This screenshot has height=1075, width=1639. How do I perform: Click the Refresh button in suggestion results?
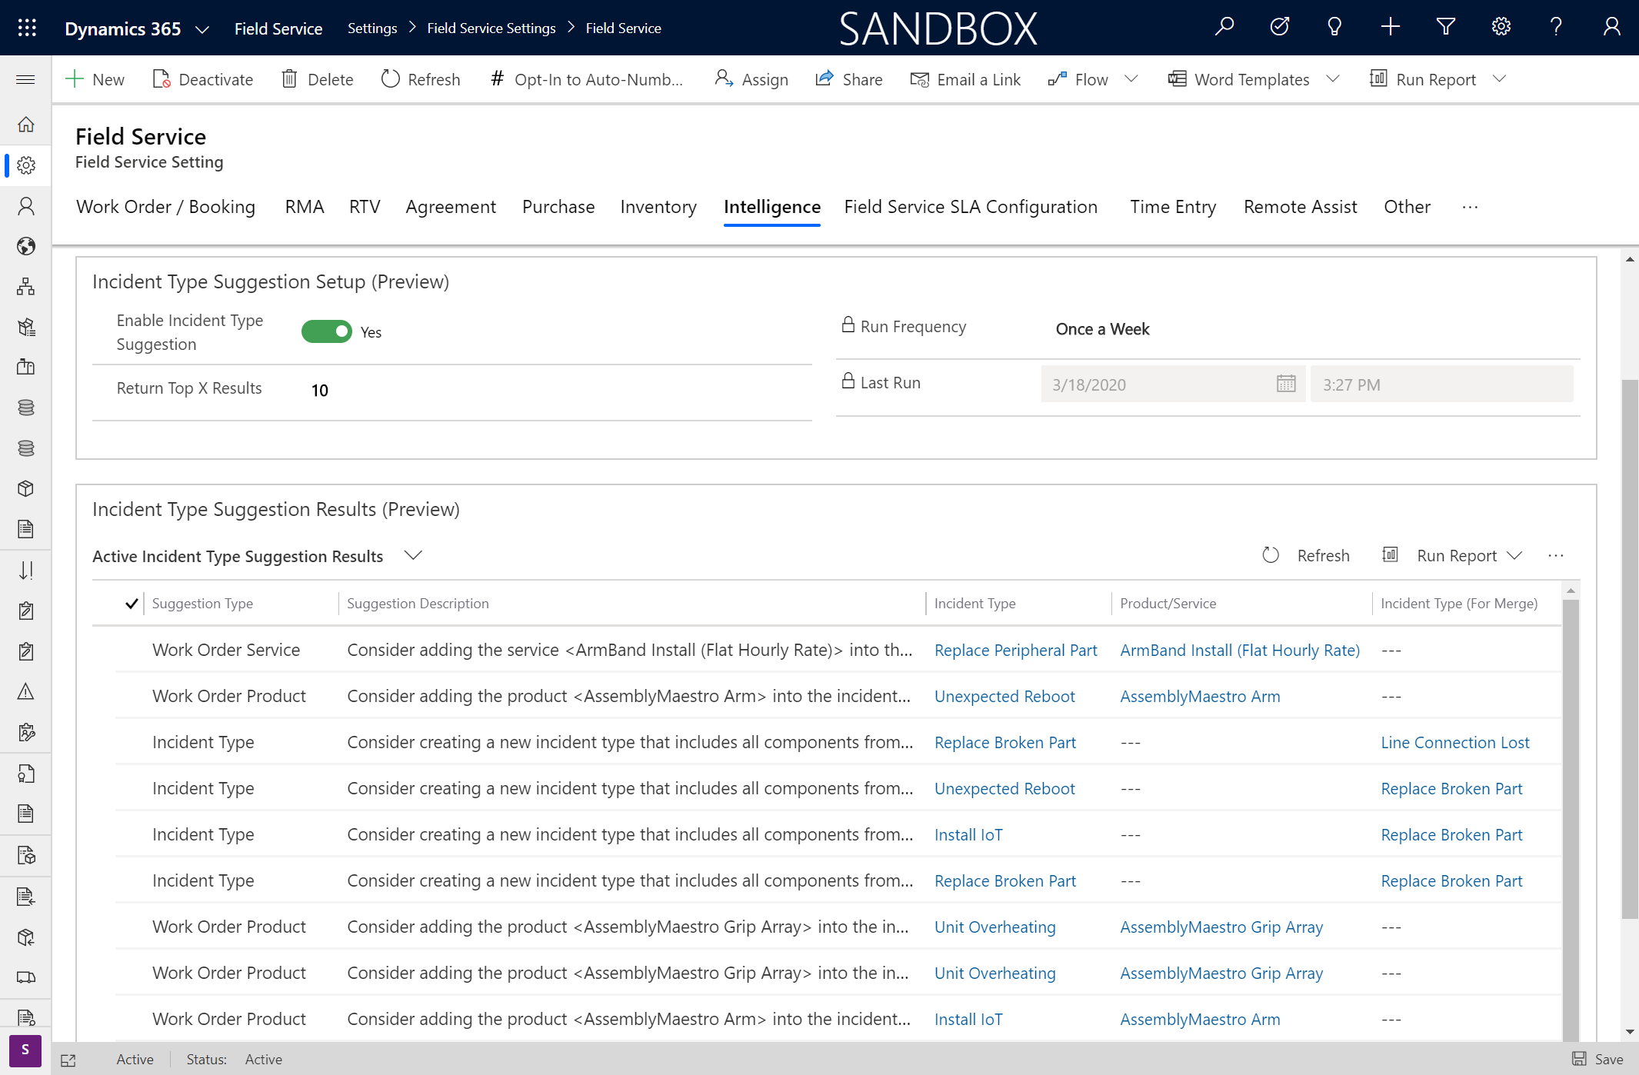point(1307,555)
